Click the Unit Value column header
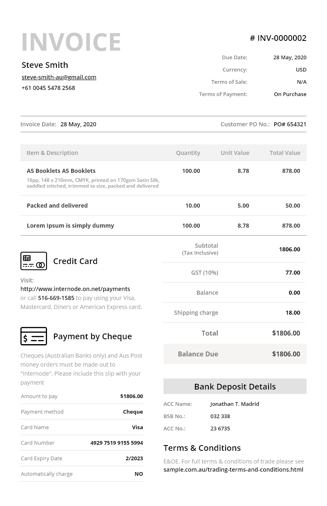327x506 pixels. click(x=235, y=153)
